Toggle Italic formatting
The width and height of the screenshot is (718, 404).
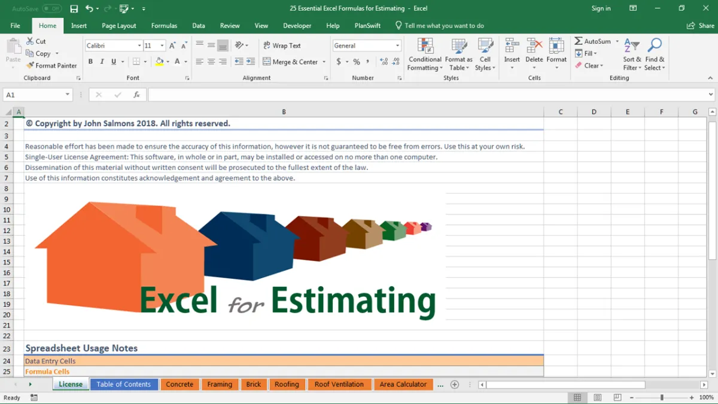(102, 62)
